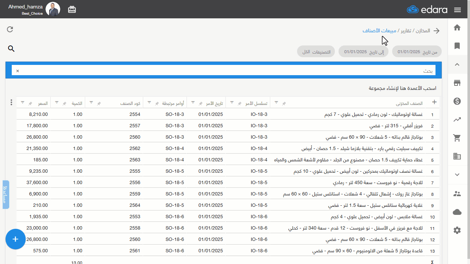Click the blue floating add button
Screen dimensions: 470x264
tap(15, 239)
